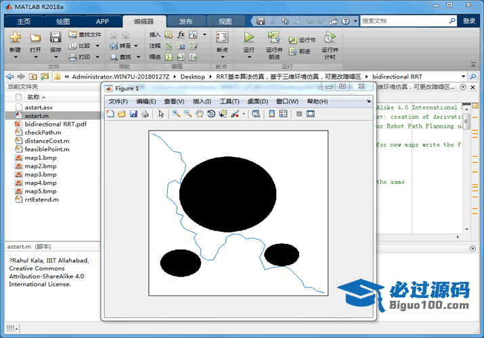Click Run and Advance (运行并前进) icon

[x=273, y=37]
